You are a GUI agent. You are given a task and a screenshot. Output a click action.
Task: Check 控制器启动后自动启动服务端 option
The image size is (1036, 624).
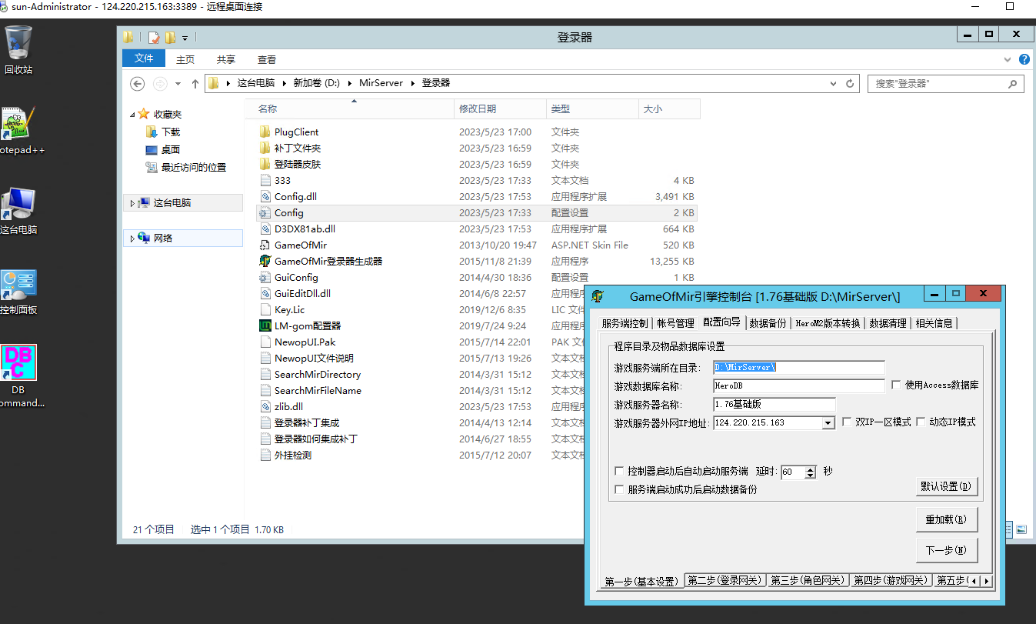(x=619, y=471)
